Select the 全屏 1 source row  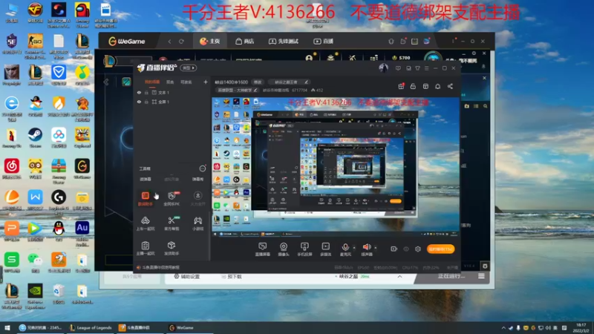(172, 102)
